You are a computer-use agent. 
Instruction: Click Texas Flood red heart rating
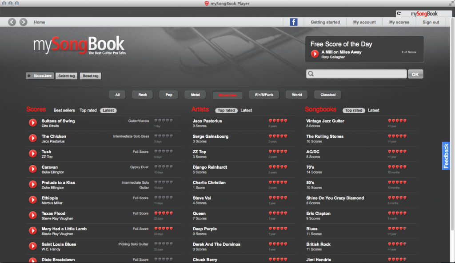click(x=164, y=213)
